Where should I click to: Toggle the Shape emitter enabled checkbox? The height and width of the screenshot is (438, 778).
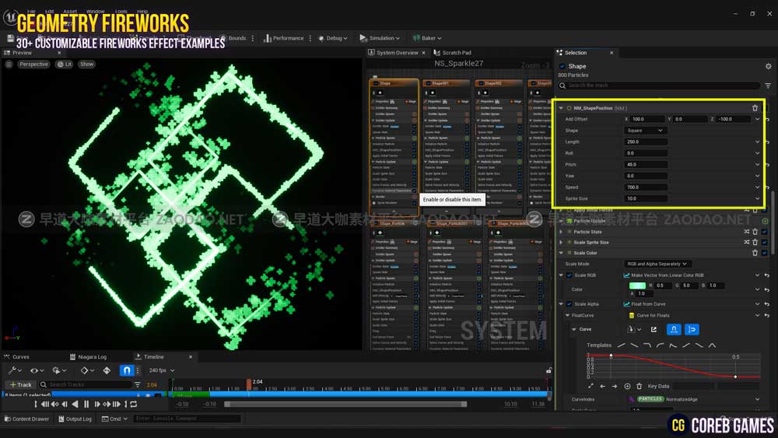coord(562,66)
